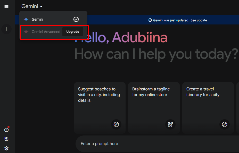Click the selected checkmark beside Gemini
Screen dimensions: 239x153
[x=76, y=19]
